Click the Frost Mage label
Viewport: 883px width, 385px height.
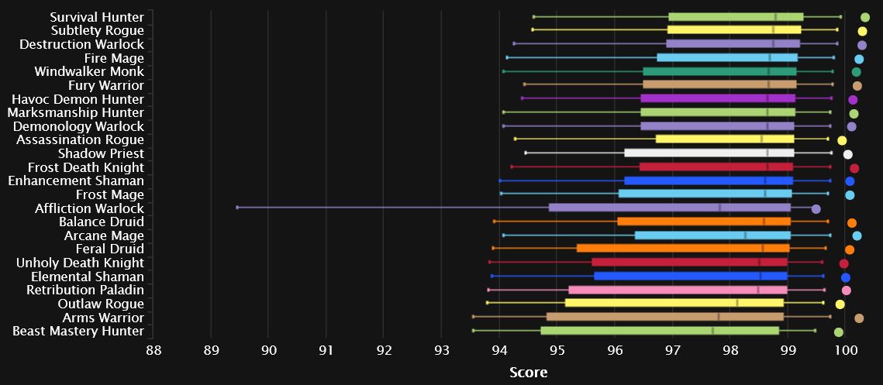[x=110, y=194]
